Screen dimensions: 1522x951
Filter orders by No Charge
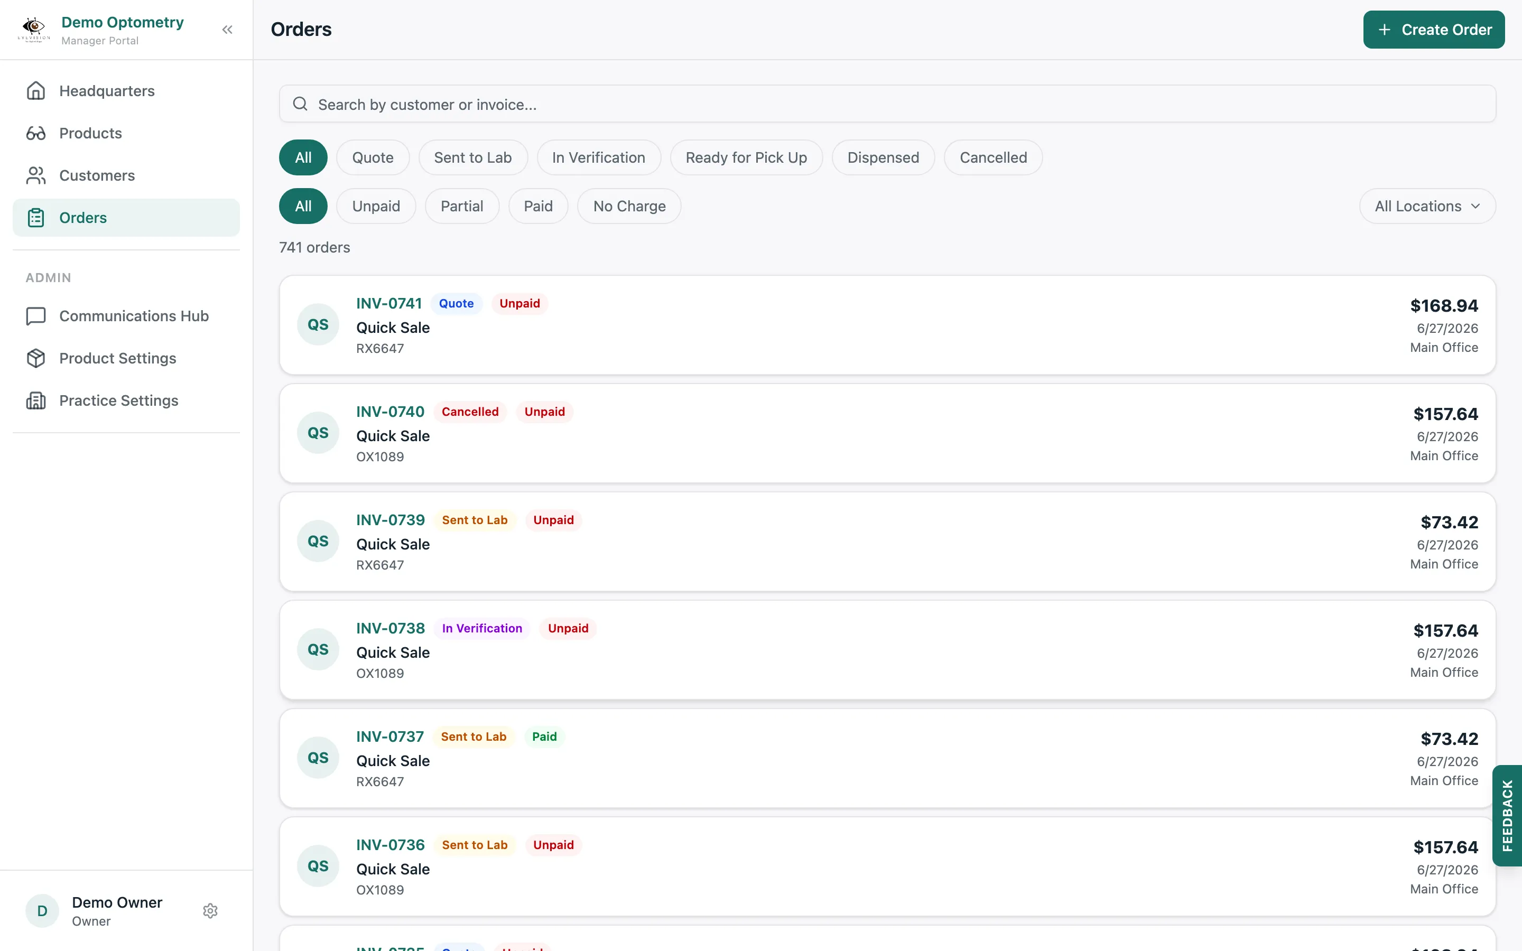click(629, 206)
